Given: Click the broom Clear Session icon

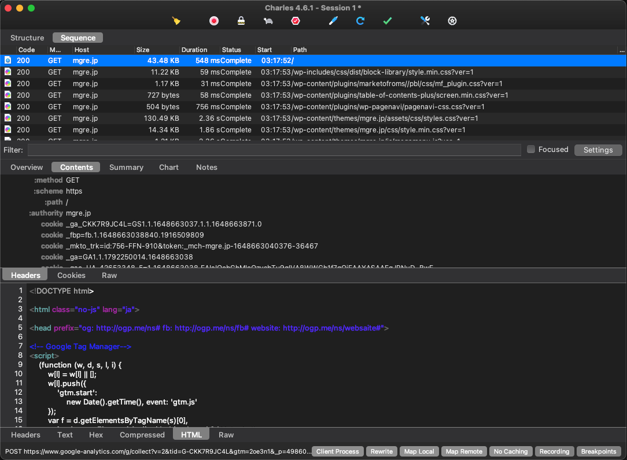Looking at the screenshot, I should coord(176,21).
